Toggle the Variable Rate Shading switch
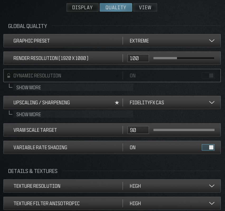225x211 pixels. click(208, 147)
